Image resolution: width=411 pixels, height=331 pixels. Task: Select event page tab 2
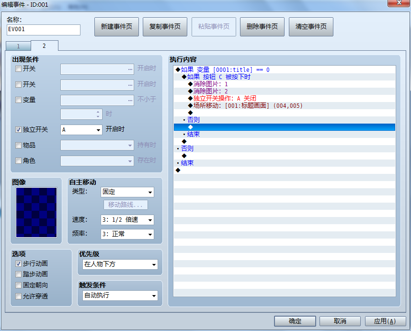(44, 46)
